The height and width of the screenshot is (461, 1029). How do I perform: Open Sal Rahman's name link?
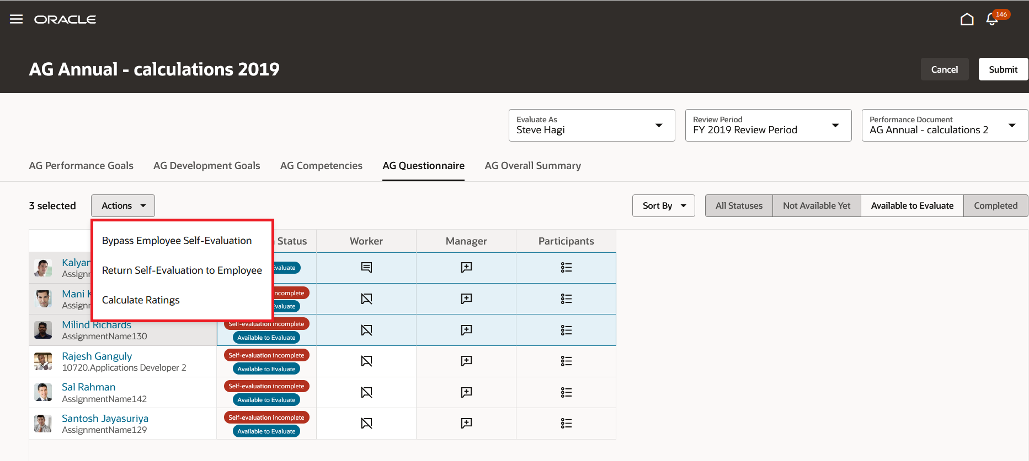tap(88, 387)
